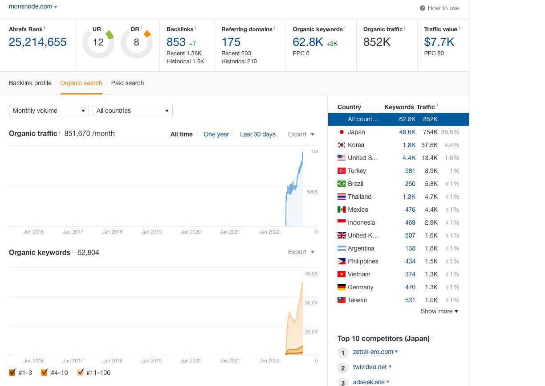The image size is (545, 386).
Task: Click the info icon beside Organic traffic heading
Action: tap(60, 132)
